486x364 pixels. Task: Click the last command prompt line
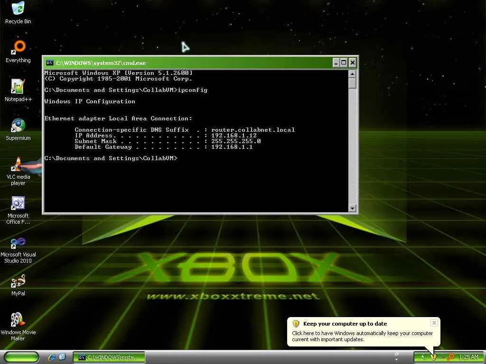111,158
